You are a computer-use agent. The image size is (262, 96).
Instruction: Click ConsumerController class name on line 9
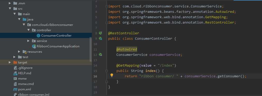click(x=153, y=39)
